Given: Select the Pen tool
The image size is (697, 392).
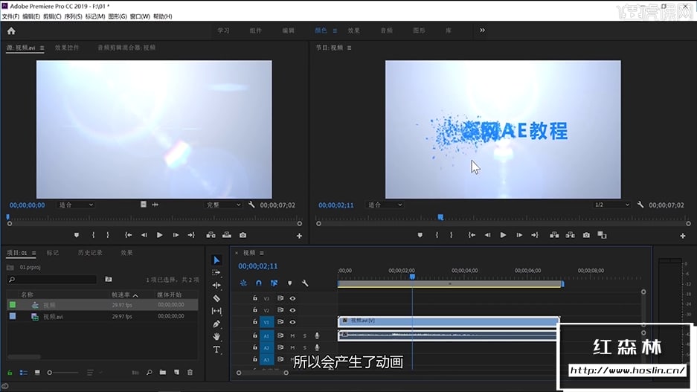Looking at the screenshot, I should [216, 324].
